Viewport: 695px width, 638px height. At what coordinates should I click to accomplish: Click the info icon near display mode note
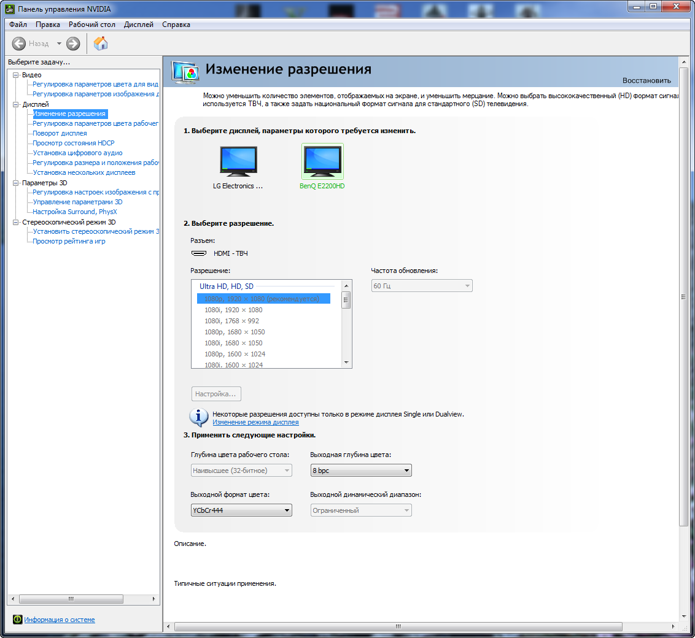[198, 417]
